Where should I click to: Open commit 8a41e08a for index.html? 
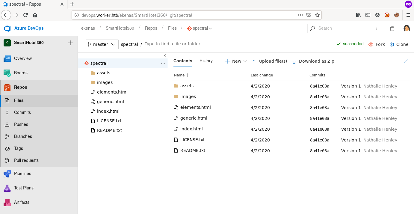pyautogui.click(x=319, y=129)
